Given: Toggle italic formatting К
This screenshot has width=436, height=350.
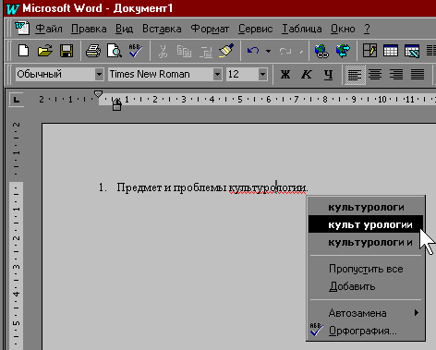Looking at the screenshot, I should 307,74.
